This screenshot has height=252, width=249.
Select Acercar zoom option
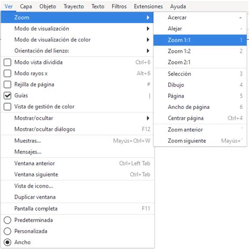pyautogui.click(x=200, y=18)
